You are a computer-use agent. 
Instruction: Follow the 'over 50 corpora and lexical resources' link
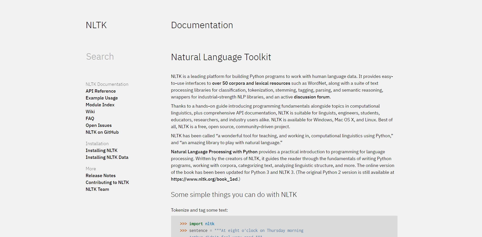tap(251, 83)
